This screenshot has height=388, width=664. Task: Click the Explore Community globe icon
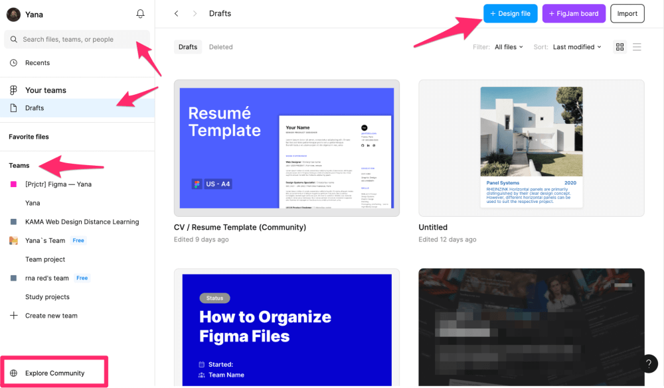13,373
